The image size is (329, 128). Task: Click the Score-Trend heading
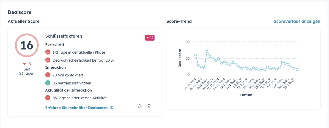point(179,21)
